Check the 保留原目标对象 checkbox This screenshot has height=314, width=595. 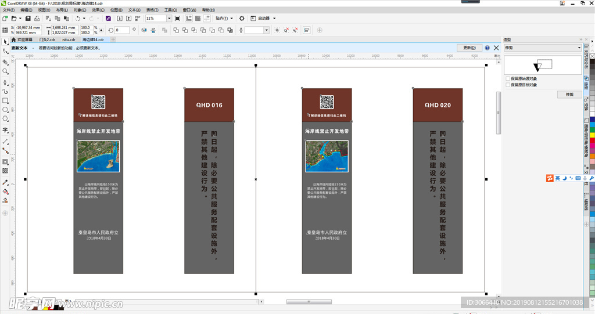pyautogui.click(x=508, y=85)
